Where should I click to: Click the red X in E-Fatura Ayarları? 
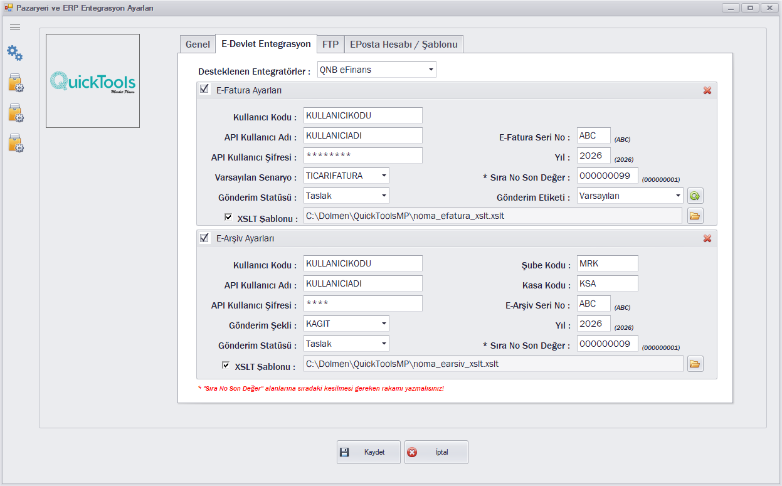[707, 90]
